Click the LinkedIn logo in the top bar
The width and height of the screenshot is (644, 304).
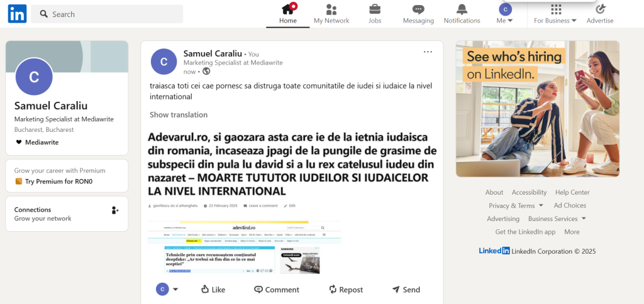click(17, 14)
